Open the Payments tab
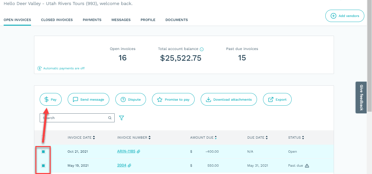Image resolution: width=372 pixels, height=174 pixels. point(92,20)
